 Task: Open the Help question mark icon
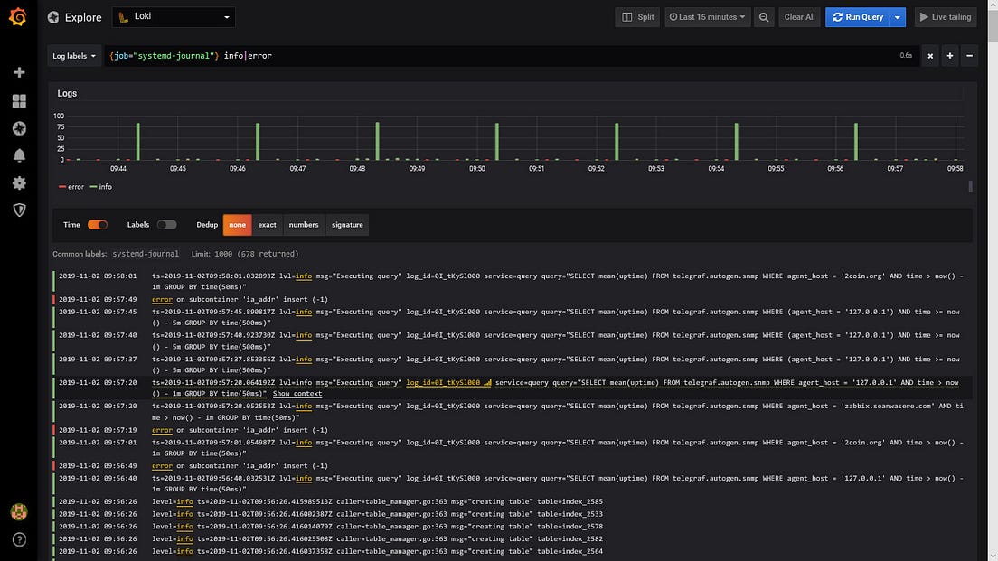(19, 539)
